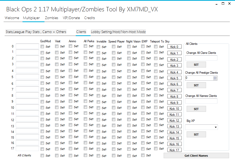Viewport: 235px width, 160px height.
Task: Click the Kick 17 button
Action: pyautogui.click(x=174, y=150)
